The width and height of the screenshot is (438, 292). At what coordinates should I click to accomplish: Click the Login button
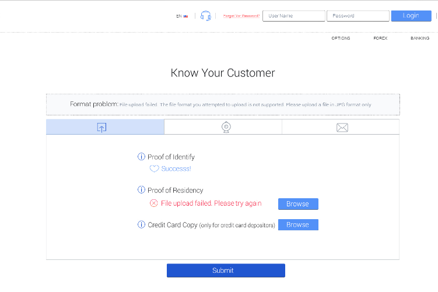(x=411, y=16)
